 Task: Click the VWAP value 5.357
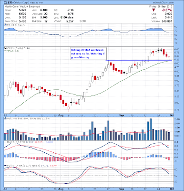point(70,21)
